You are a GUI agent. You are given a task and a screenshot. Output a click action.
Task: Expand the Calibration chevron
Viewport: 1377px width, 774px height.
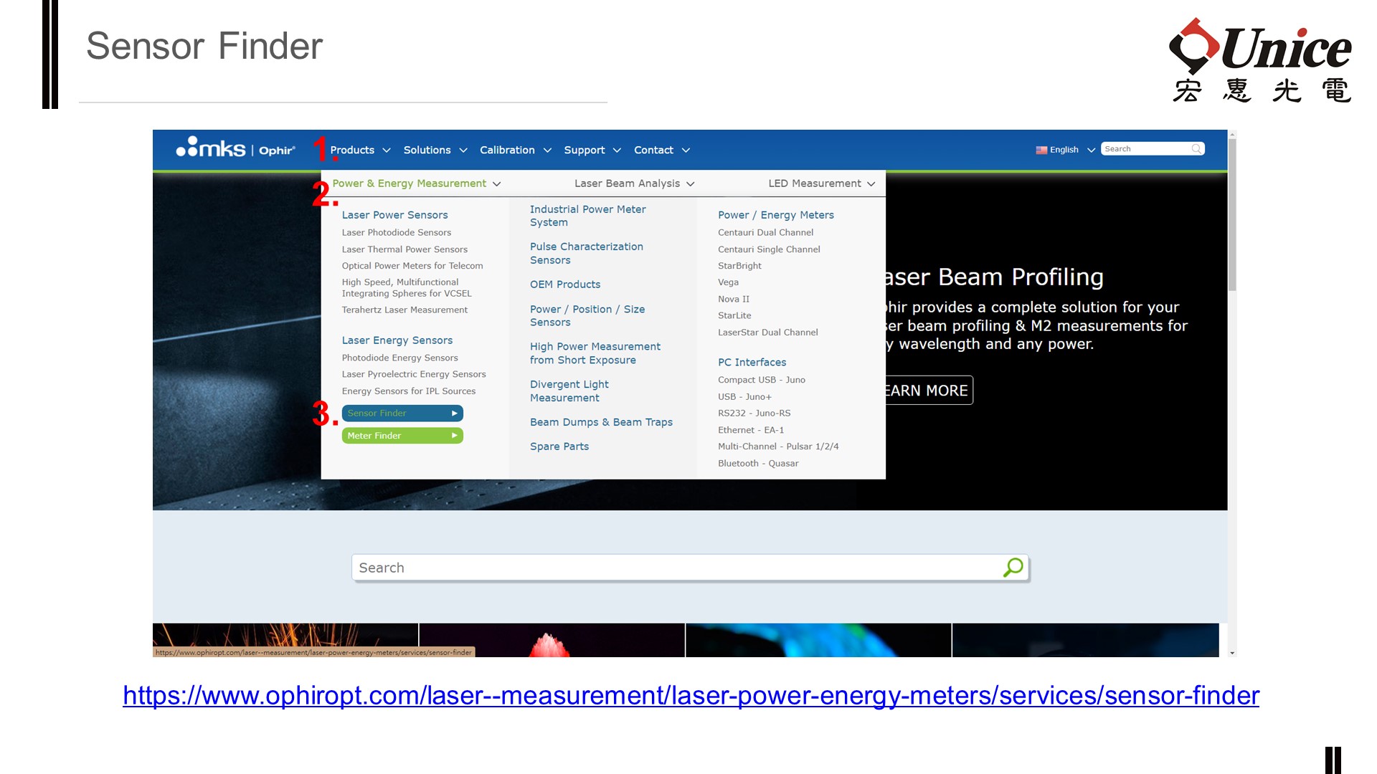click(x=547, y=150)
